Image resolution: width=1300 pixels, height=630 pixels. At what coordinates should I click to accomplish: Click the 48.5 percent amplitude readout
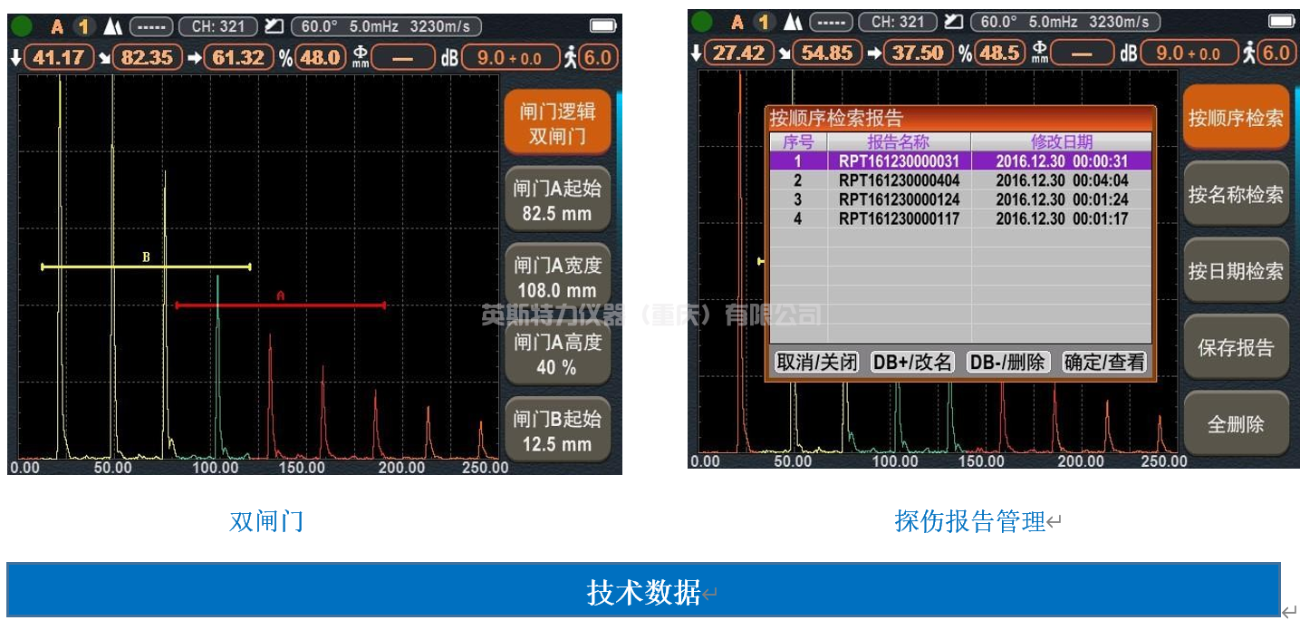tap(1000, 53)
